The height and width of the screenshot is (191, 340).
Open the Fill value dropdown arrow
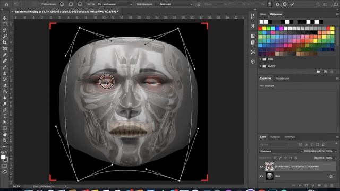pos(336,158)
